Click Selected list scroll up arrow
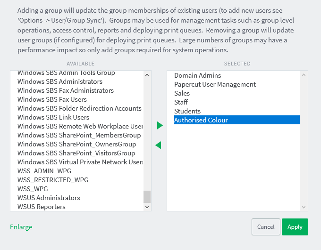Viewport: 321px width, 250px height. [304, 75]
